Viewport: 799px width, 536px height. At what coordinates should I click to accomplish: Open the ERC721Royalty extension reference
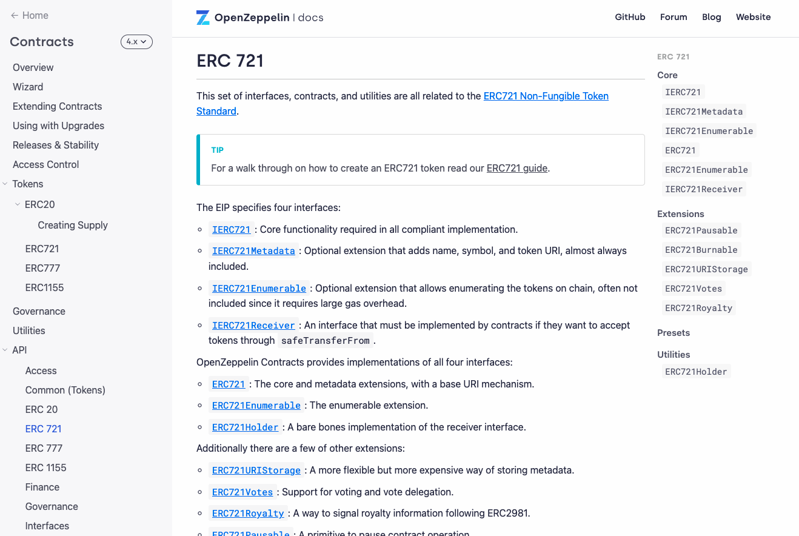(x=698, y=307)
